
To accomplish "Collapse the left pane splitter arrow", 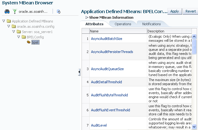I will click(79, 72).
